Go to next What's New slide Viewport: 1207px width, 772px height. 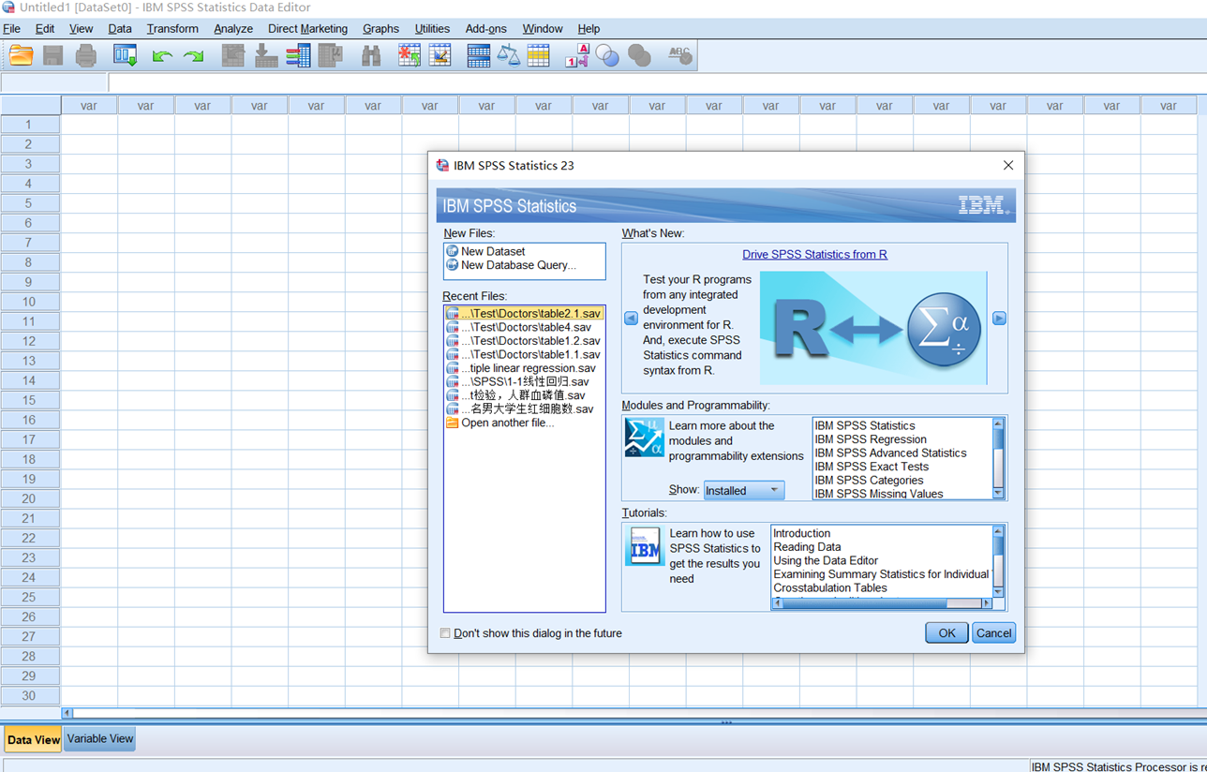click(999, 319)
